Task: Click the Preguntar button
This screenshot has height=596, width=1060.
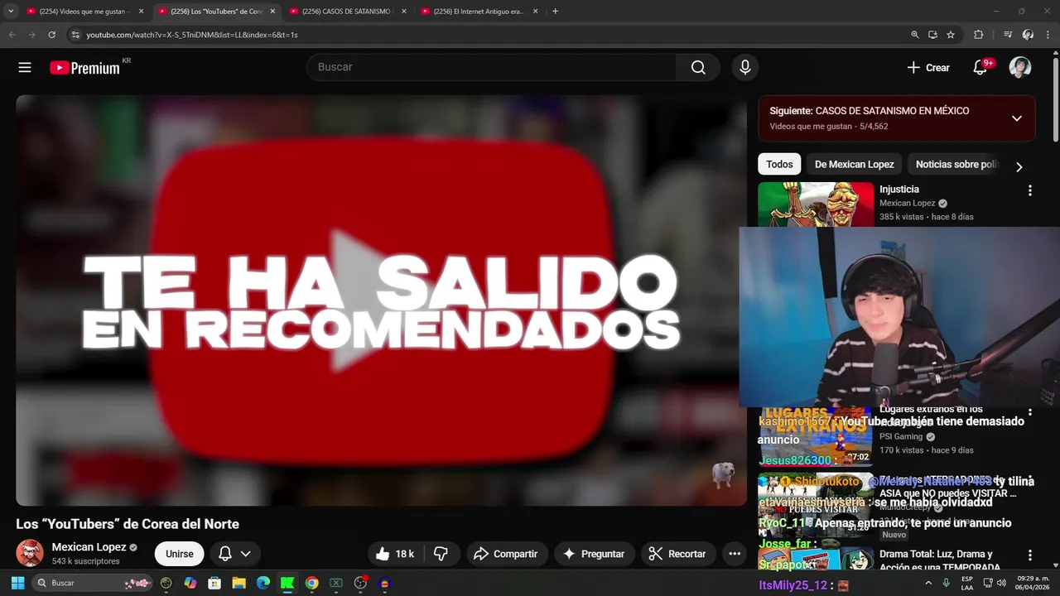Action: click(x=594, y=554)
